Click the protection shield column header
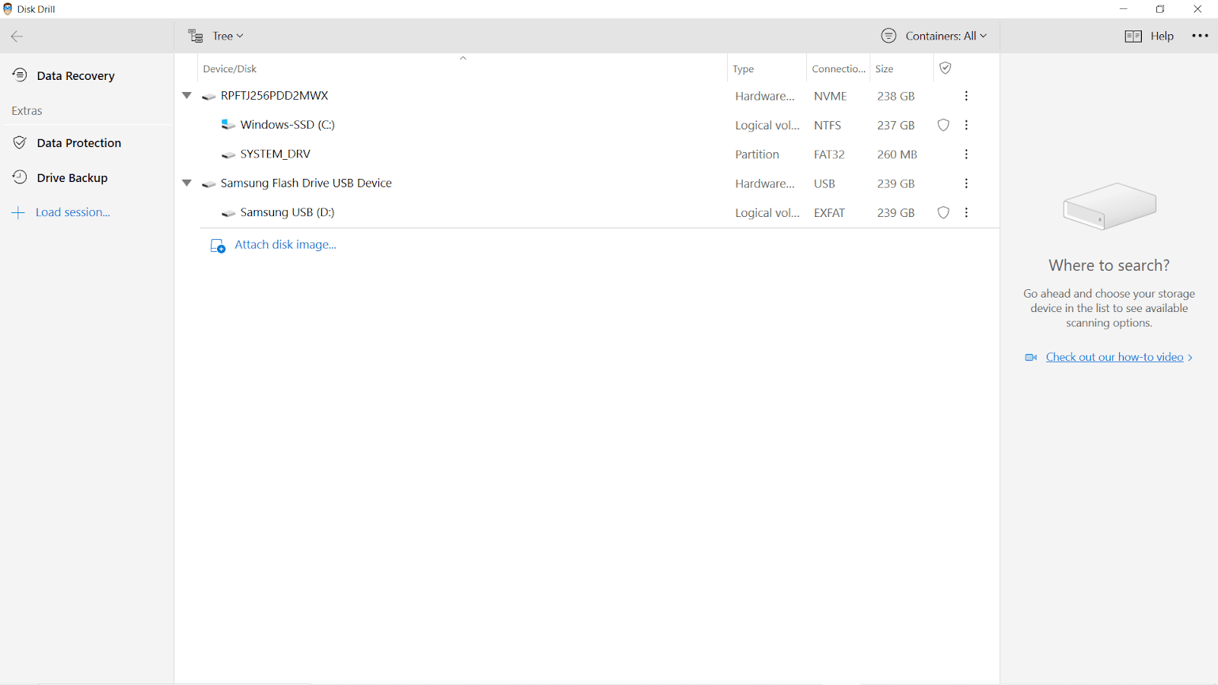 click(x=945, y=68)
